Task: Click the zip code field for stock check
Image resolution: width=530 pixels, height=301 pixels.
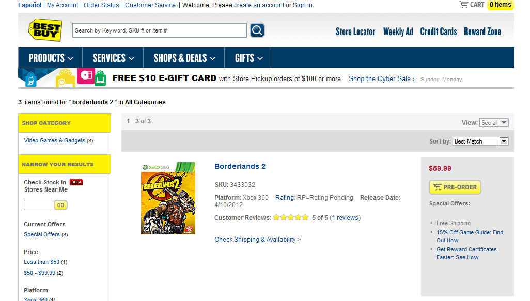Action: (x=38, y=205)
